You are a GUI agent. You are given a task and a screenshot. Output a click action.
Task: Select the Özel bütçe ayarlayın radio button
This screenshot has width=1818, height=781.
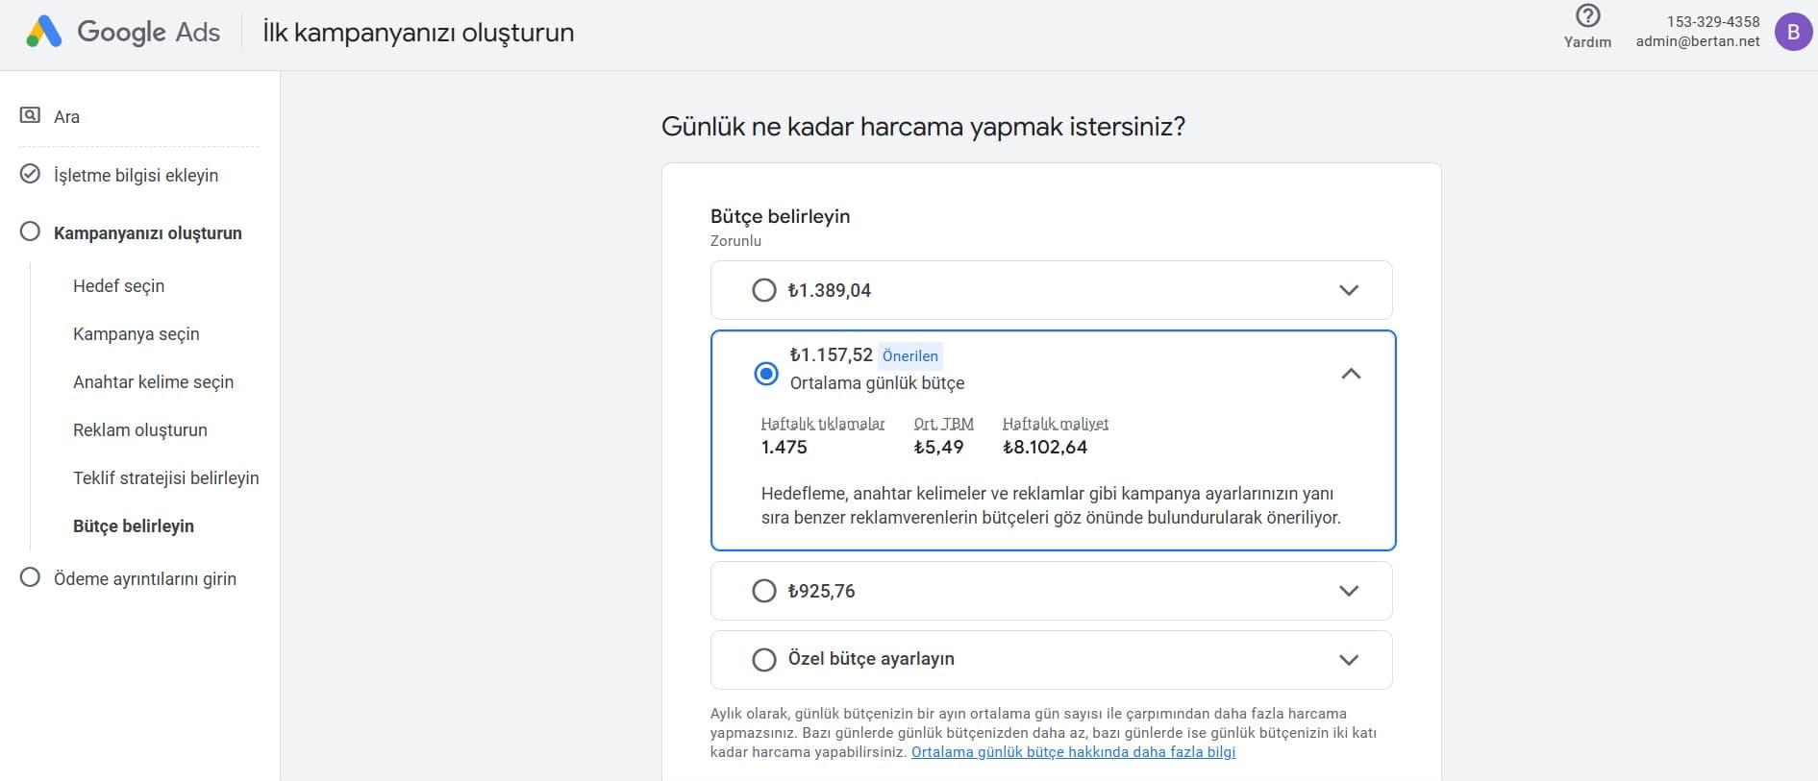click(x=764, y=660)
